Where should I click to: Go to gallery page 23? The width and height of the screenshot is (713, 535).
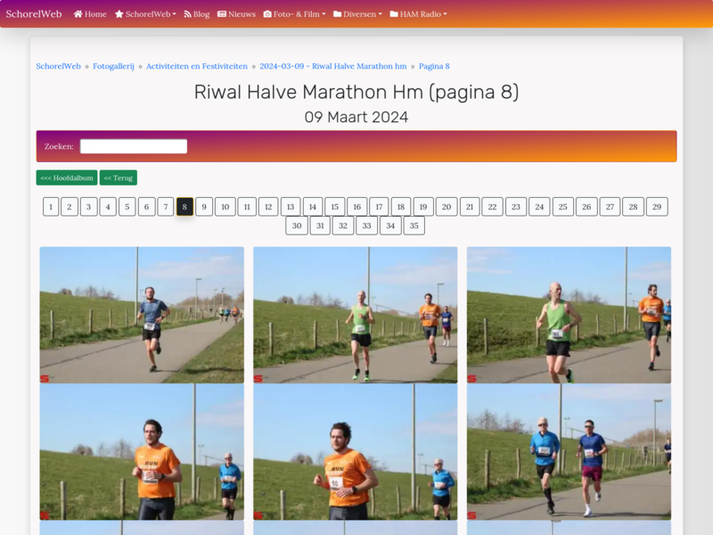click(x=516, y=207)
